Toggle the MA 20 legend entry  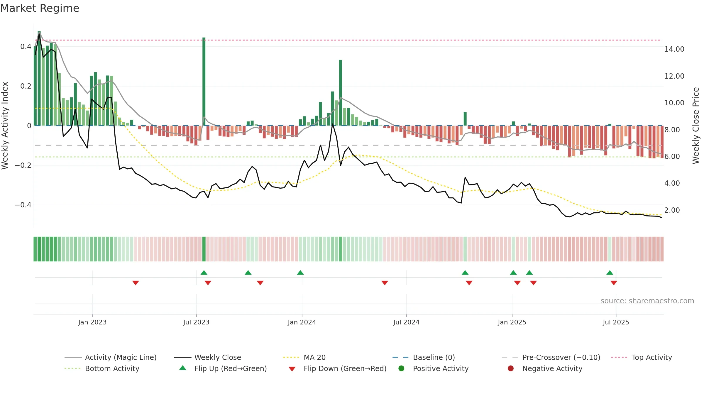[304, 357]
